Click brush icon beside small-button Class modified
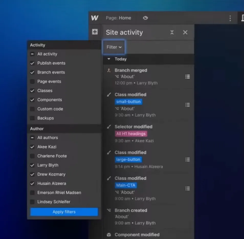This screenshot has width=244, height=239. 109,95
